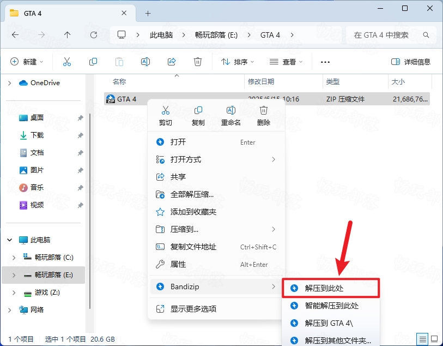Open the 压缩到... submenu
443x346 pixels.
[216, 229]
